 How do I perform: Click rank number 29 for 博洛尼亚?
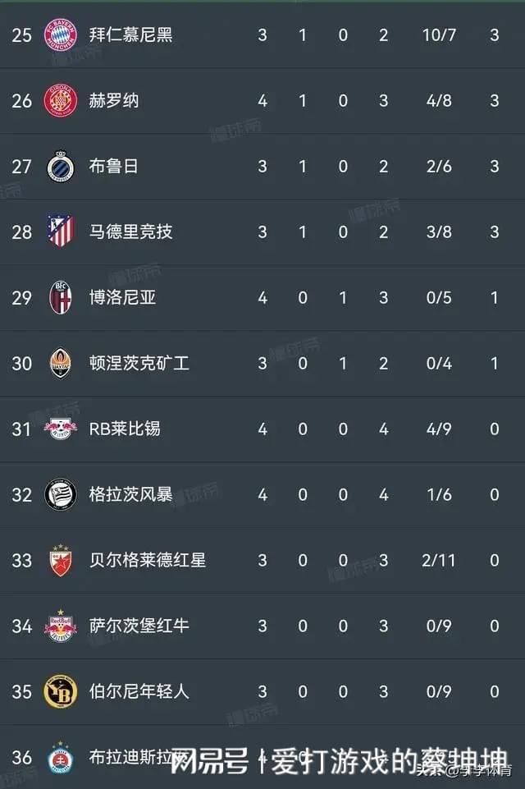(21, 297)
